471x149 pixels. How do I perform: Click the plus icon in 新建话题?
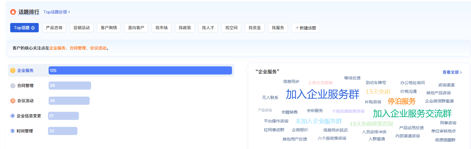[297, 28]
